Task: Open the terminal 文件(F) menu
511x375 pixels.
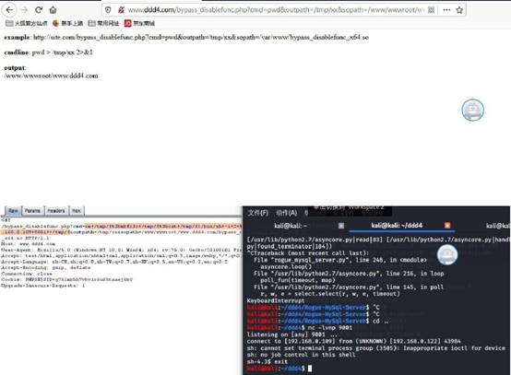Action: click(257, 213)
